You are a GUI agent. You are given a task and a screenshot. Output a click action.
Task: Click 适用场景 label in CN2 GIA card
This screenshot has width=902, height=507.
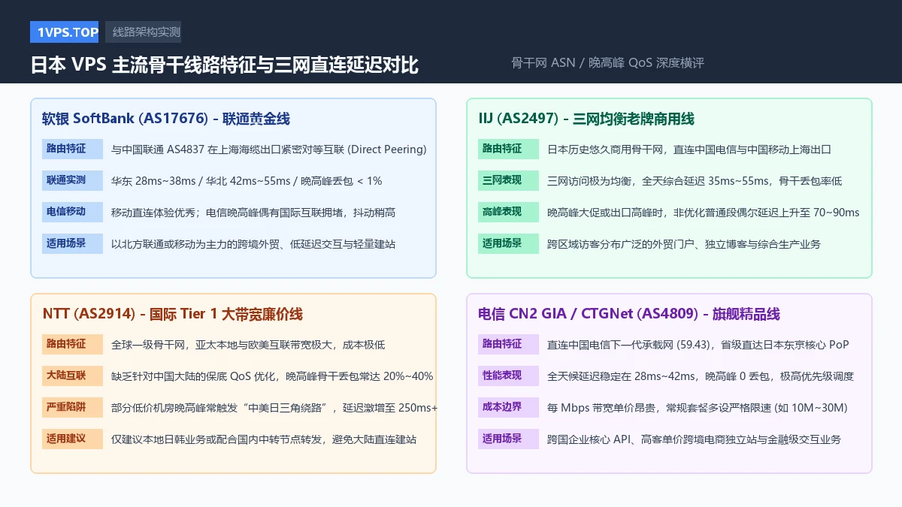tap(509, 439)
